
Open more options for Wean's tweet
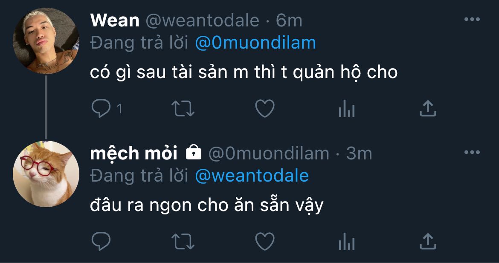click(x=472, y=20)
